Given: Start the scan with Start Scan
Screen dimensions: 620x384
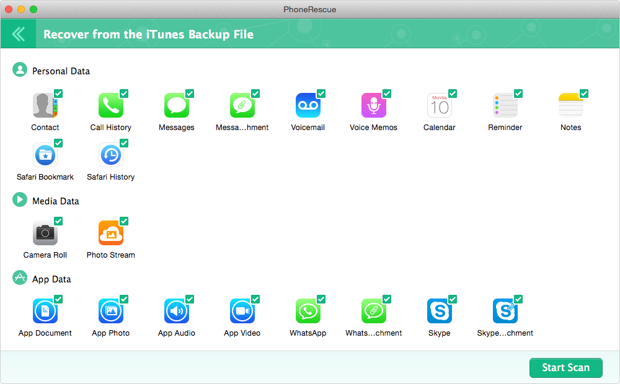Looking at the screenshot, I should click(566, 368).
